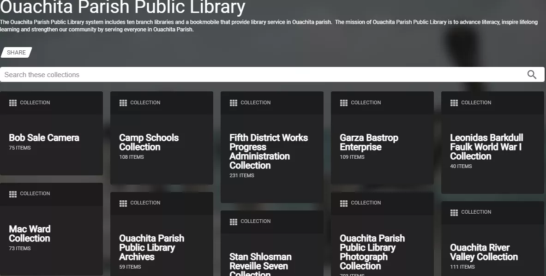Open Ouachita Parish Public Library Photograph Collection
The image size is (546, 276).
pyautogui.click(x=372, y=252)
